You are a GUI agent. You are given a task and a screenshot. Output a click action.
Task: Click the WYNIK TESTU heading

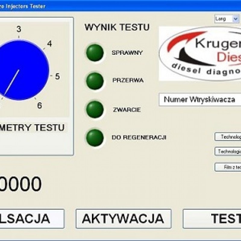tap(117, 27)
